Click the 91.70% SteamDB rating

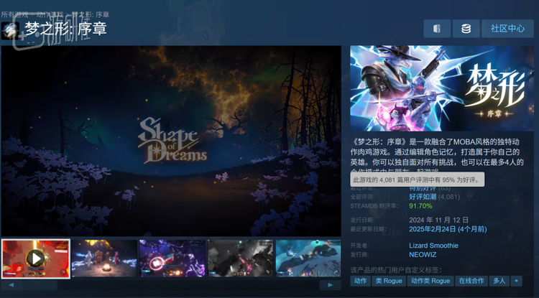click(x=420, y=206)
